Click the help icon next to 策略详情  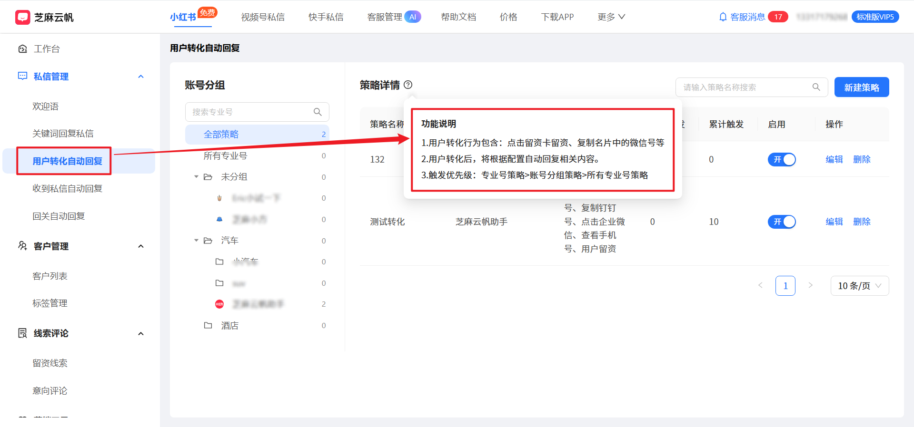coord(408,85)
